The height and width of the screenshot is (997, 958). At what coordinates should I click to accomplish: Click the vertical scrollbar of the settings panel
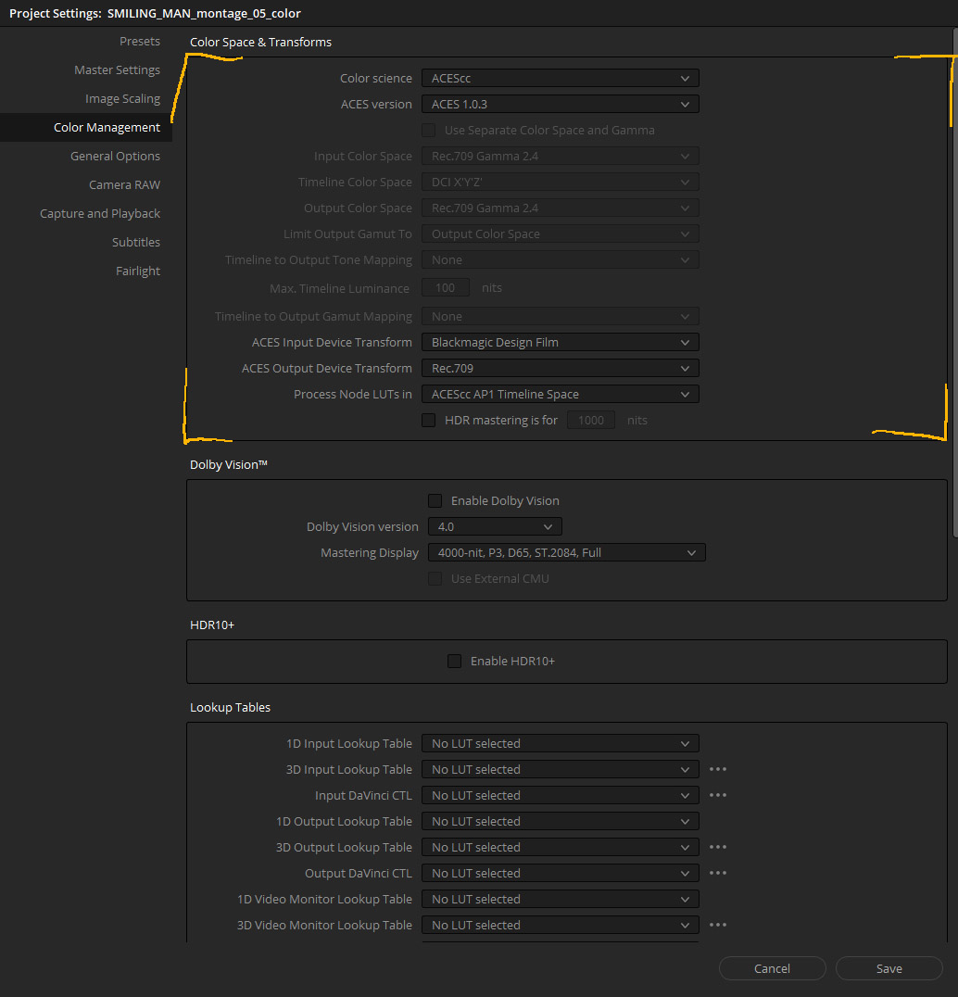point(954,283)
